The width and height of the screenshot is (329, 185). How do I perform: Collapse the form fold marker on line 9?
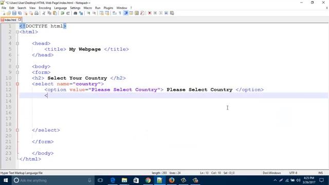click(17, 72)
